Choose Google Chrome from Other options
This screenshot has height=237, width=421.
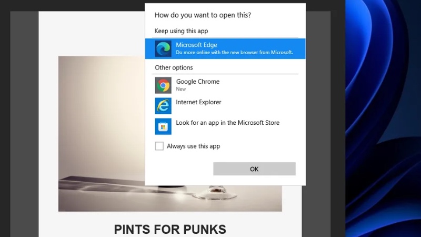(197, 82)
